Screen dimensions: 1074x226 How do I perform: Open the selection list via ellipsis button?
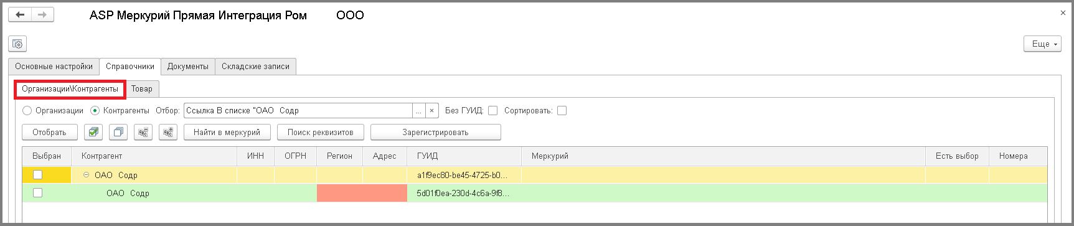click(x=419, y=111)
